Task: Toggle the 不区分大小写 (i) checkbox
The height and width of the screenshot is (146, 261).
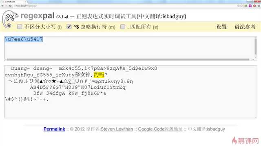Action: pos(20,27)
